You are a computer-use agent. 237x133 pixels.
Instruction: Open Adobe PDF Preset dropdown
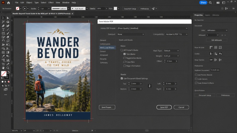coord(153,28)
